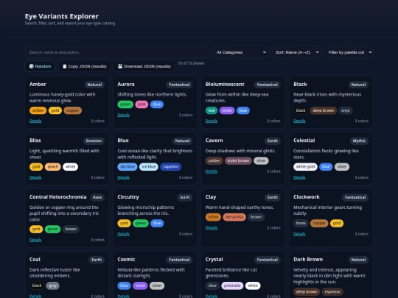Select the Cosmic card title
The image size is (398, 298).
pyautogui.click(x=126, y=259)
